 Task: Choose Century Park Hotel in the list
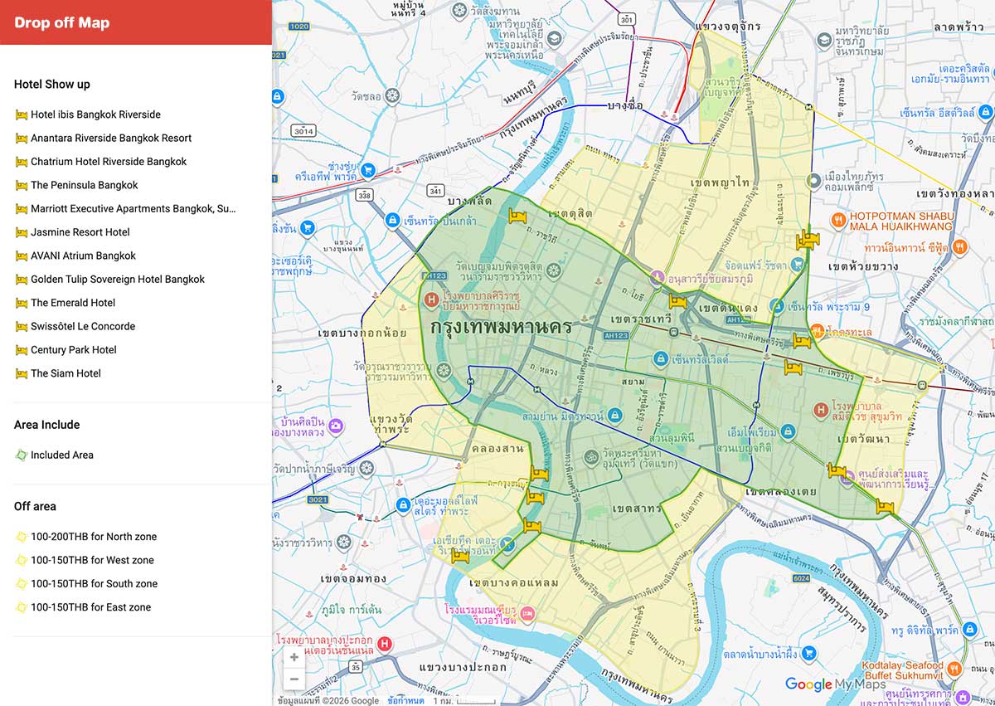tap(74, 350)
